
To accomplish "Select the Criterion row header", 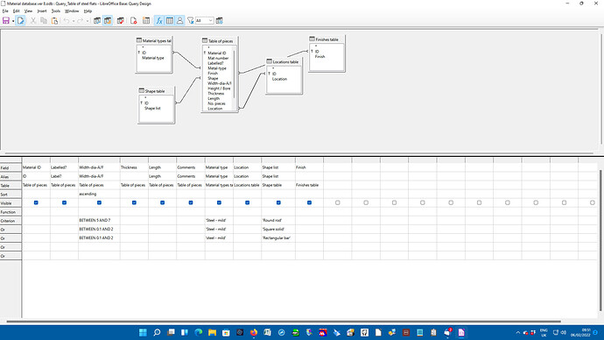I will pos(11,221).
